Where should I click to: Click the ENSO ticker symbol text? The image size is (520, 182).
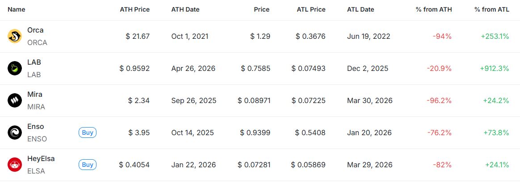37,139
